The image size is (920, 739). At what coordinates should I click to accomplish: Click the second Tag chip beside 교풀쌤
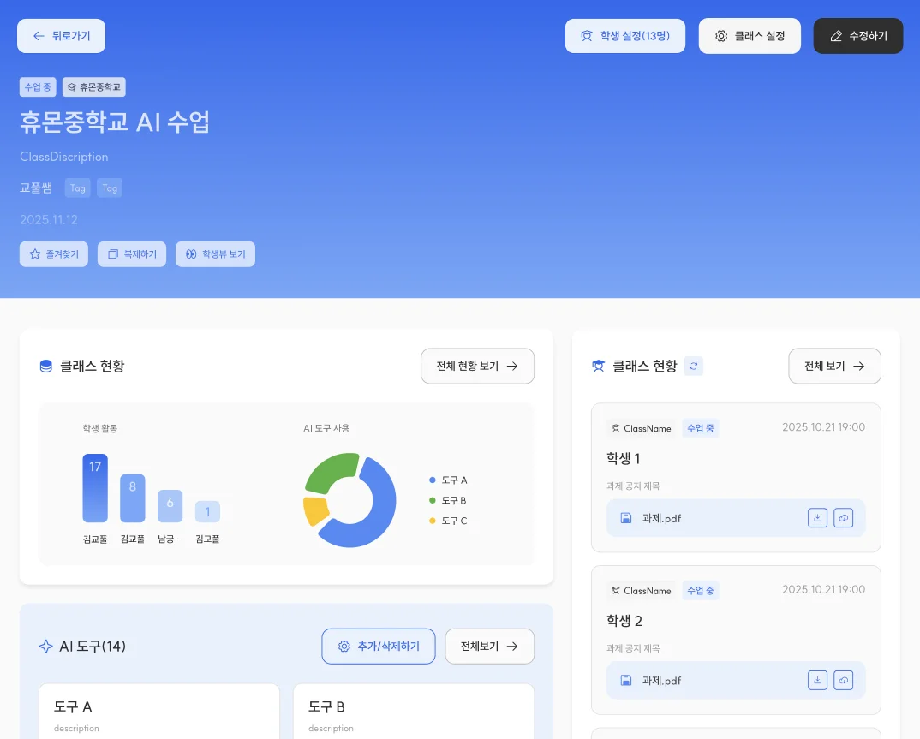click(x=110, y=188)
